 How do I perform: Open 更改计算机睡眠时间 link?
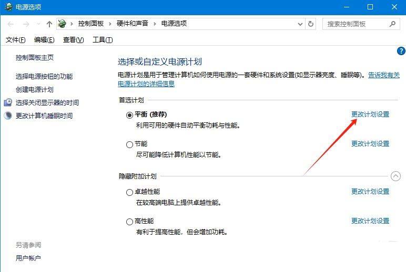[44, 116]
